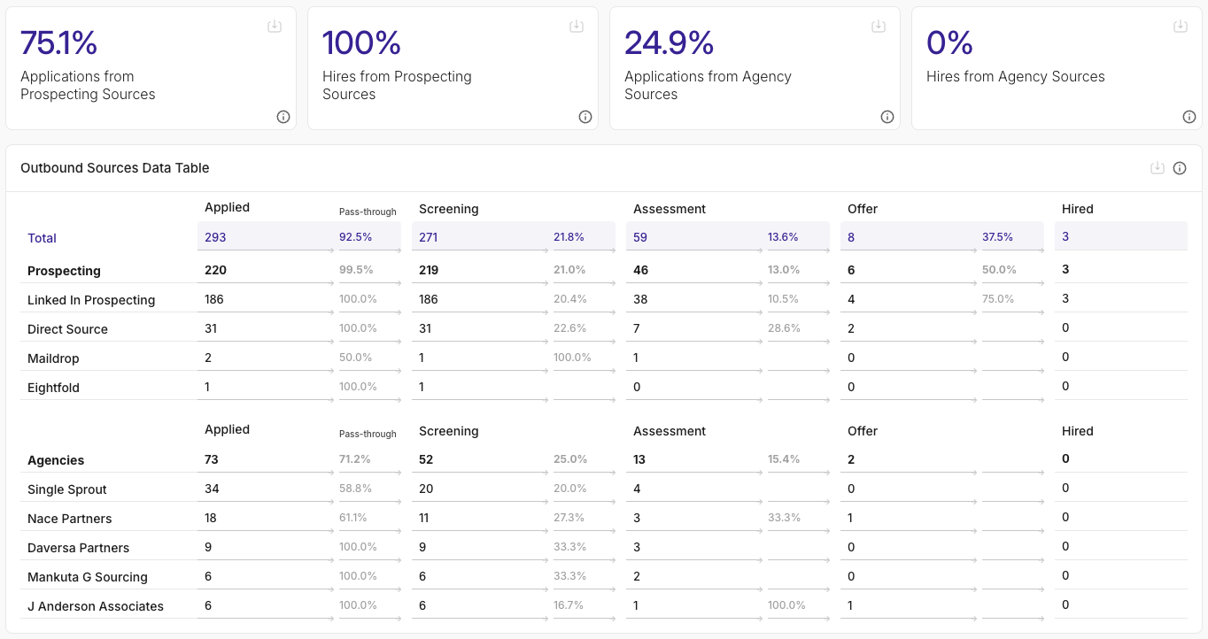Select the Eightfold source label
The width and height of the screenshot is (1208, 639).
point(53,388)
